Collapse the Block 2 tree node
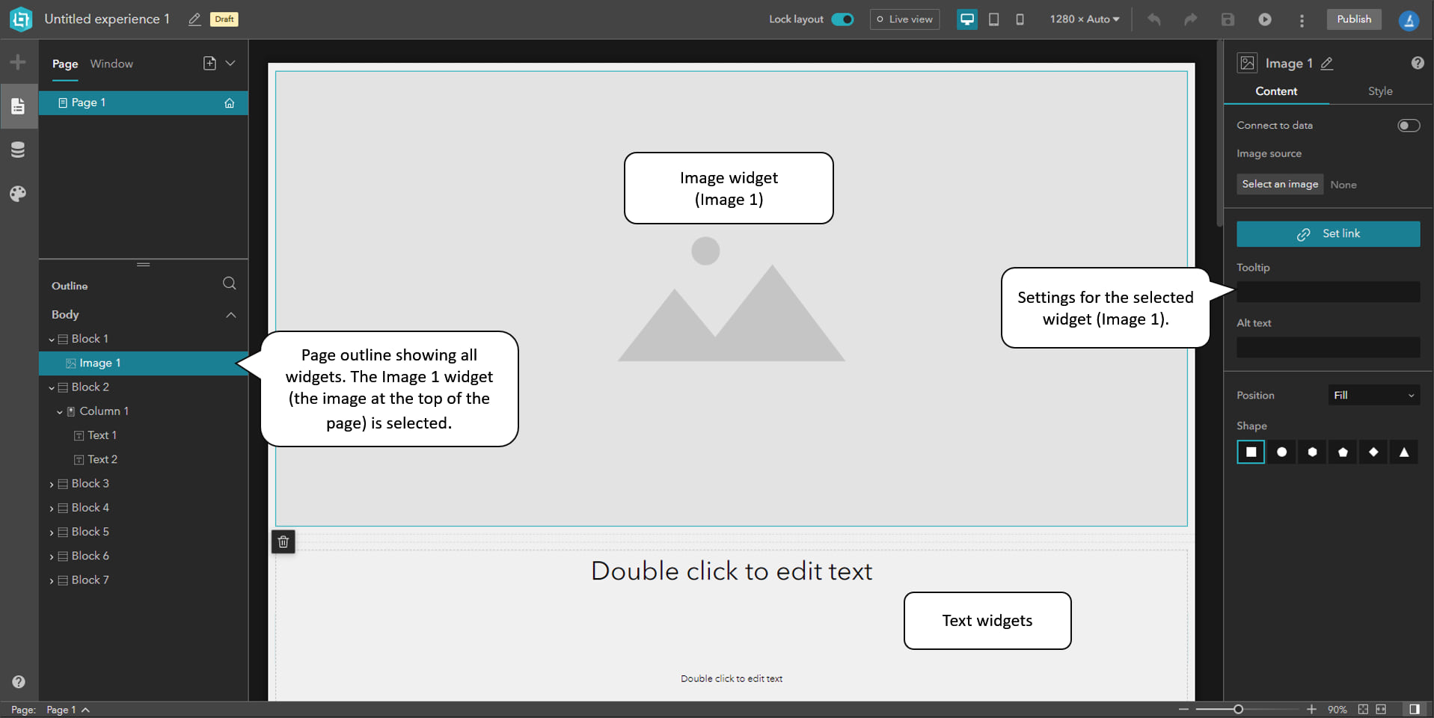This screenshot has height=718, width=1434. tap(52, 387)
